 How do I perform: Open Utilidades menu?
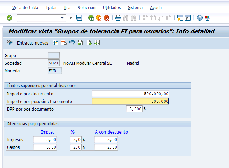[112, 8]
